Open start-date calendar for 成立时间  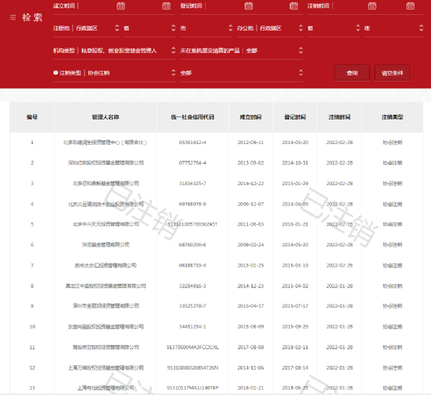120,6
